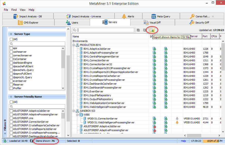Click the down arrow of the Server Type list
225x145 pixels.
point(63,88)
